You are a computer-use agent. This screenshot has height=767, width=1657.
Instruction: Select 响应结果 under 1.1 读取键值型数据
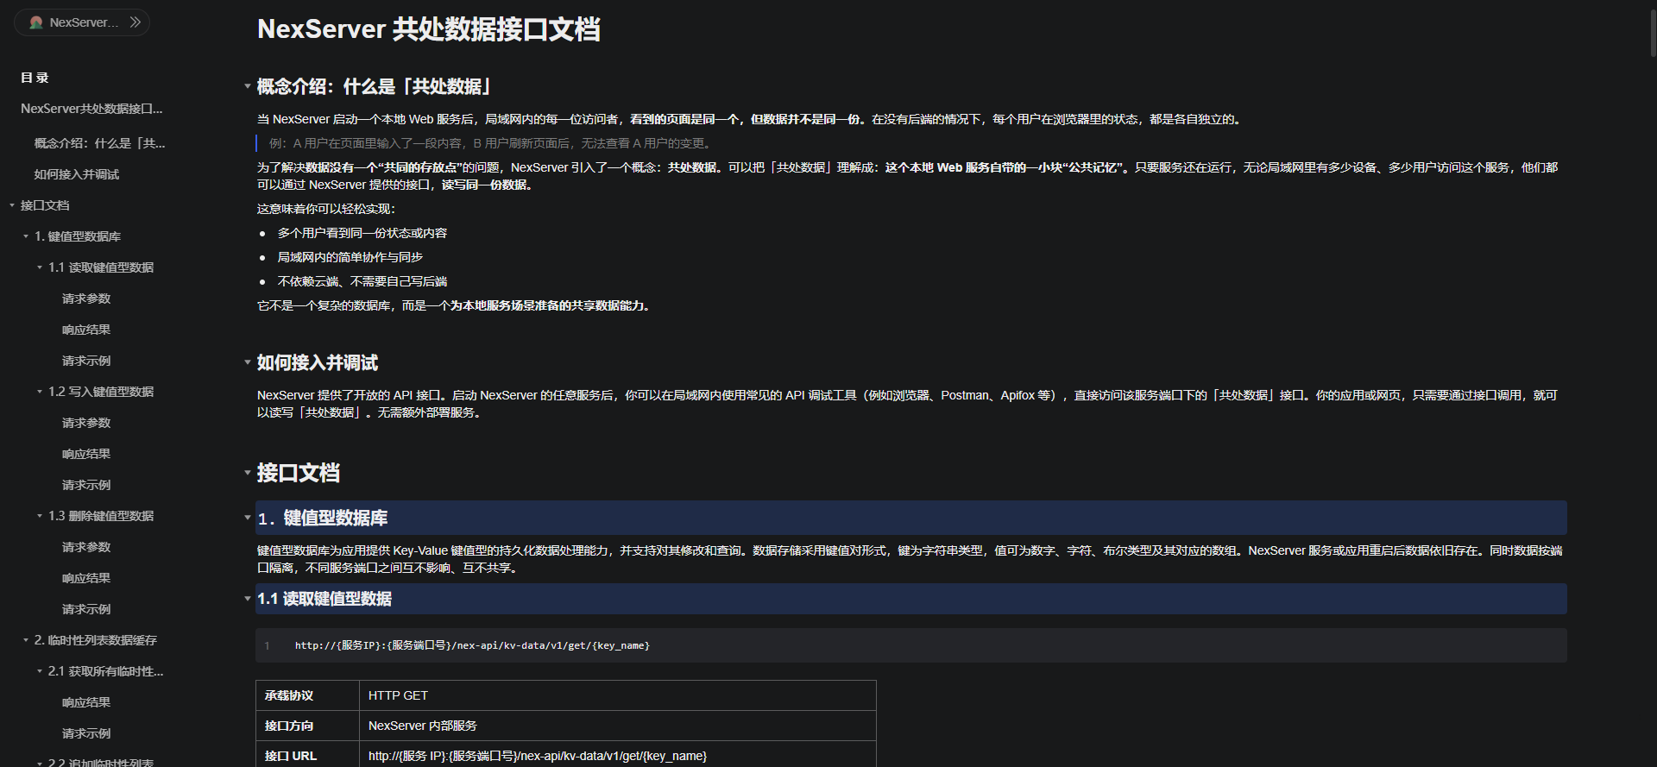click(x=86, y=330)
